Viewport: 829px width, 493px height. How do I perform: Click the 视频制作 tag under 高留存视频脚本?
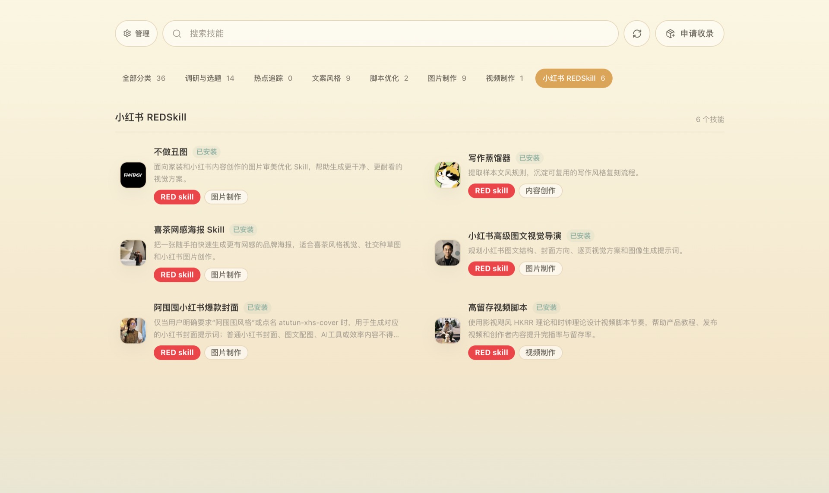[x=541, y=353]
